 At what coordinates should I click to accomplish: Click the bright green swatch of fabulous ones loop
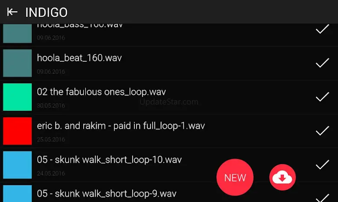(x=17, y=97)
